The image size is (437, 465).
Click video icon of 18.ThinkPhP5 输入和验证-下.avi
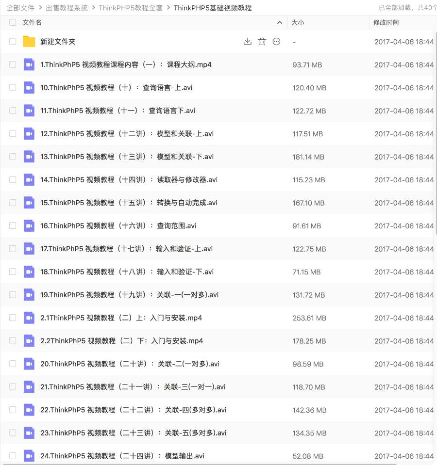tap(29, 272)
